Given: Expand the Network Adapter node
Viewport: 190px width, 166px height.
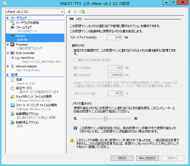Looking at the screenshot, I should (x=8, y=66).
